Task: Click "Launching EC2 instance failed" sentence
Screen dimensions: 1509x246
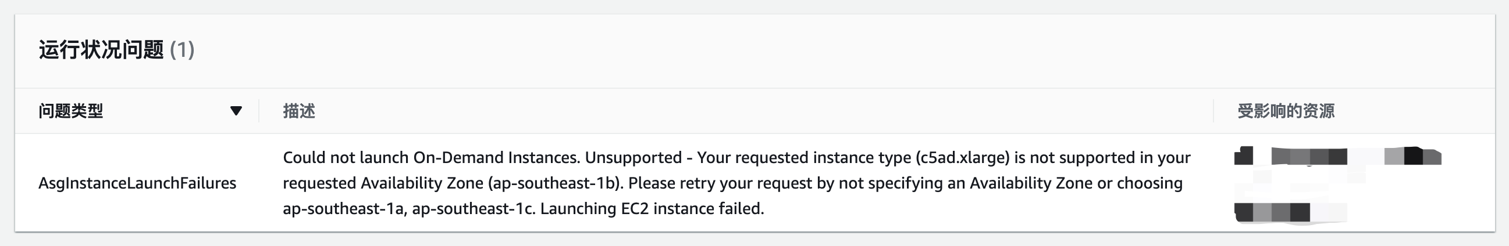Action: click(652, 209)
